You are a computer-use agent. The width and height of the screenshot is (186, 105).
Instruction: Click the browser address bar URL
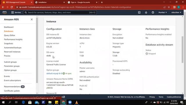click(75, 7)
